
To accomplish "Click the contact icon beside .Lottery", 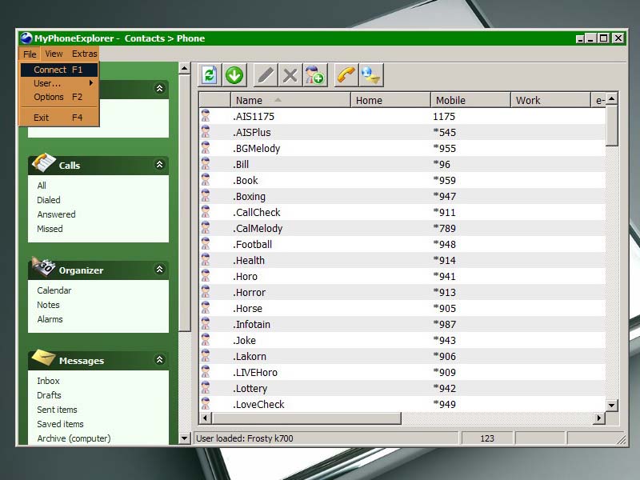I will point(206,388).
